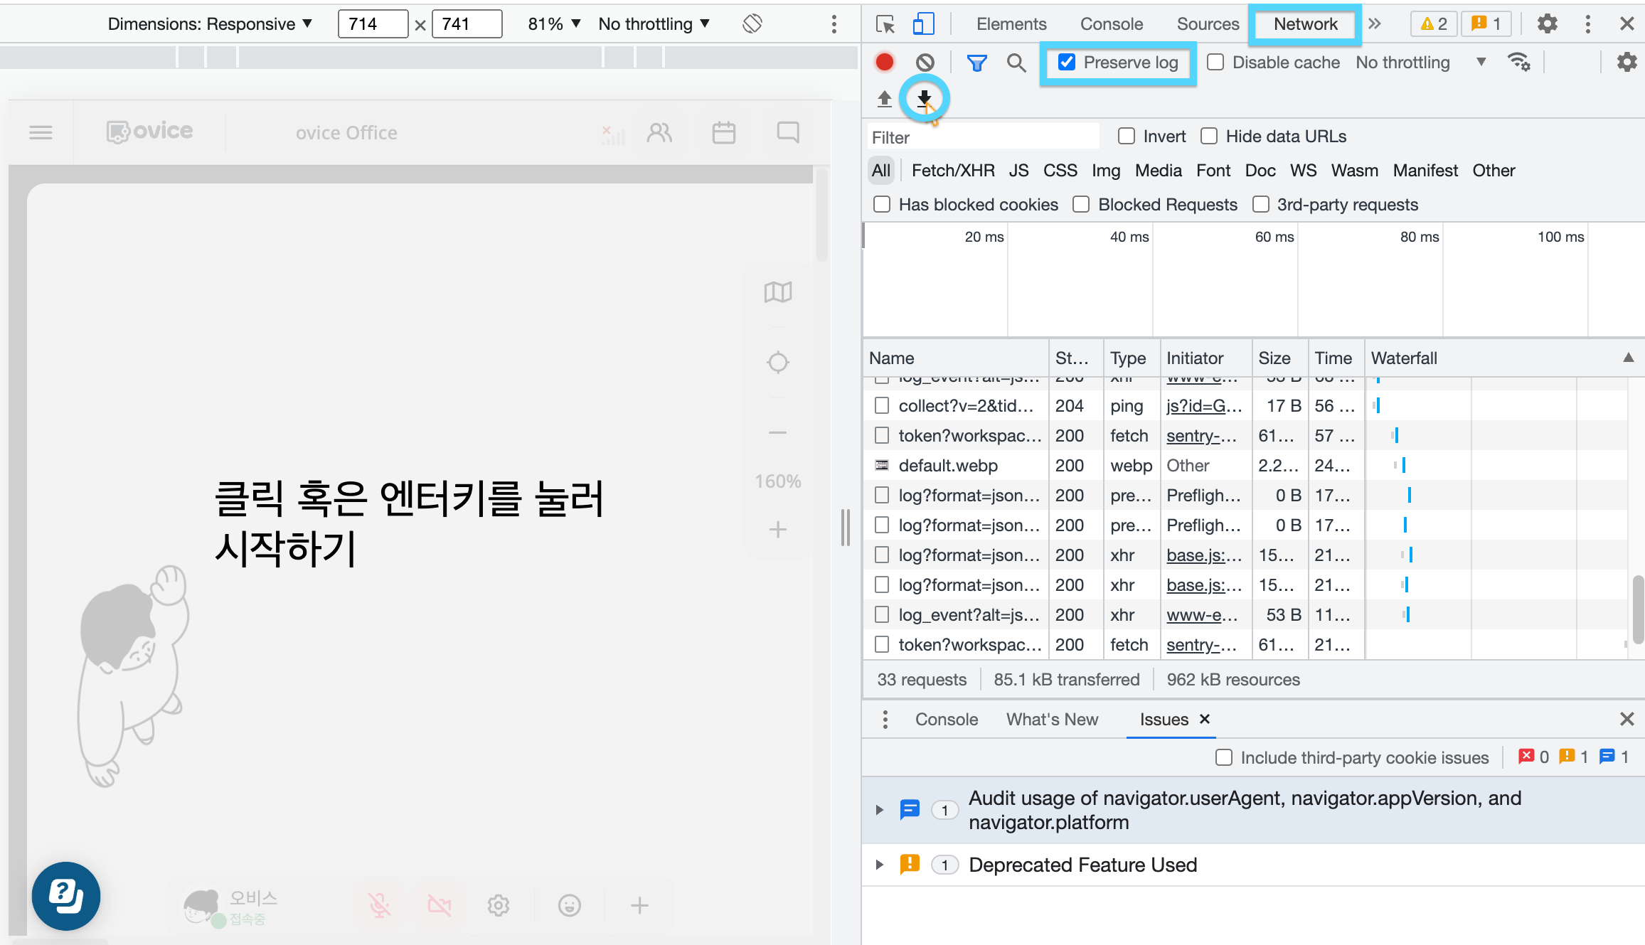The height and width of the screenshot is (945, 1645).
Task: Open device toolbar No throttling dropdown
Action: [x=654, y=24]
